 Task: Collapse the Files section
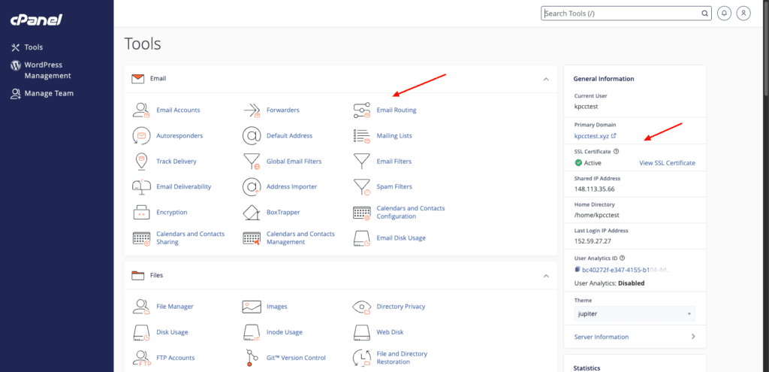546,277
